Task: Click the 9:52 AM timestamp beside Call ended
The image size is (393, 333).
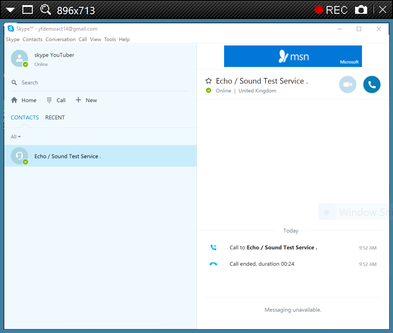Action: (x=368, y=264)
